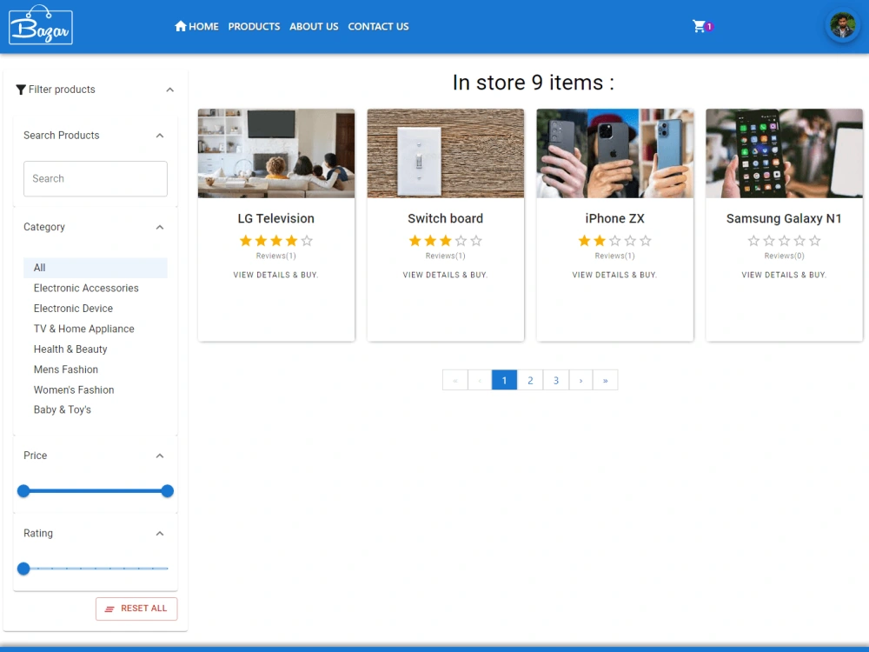The image size is (869, 652).
Task: Open the Samsung Galaxy N1 product image
Action: (x=784, y=154)
